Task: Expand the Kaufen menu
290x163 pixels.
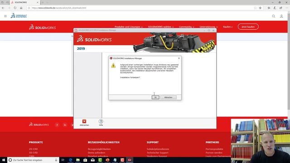Action: (x=227, y=27)
